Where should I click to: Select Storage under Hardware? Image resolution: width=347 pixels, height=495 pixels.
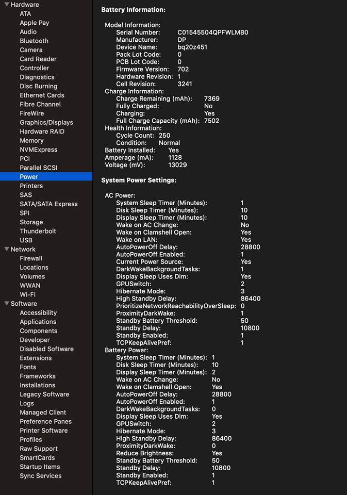[31, 222]
